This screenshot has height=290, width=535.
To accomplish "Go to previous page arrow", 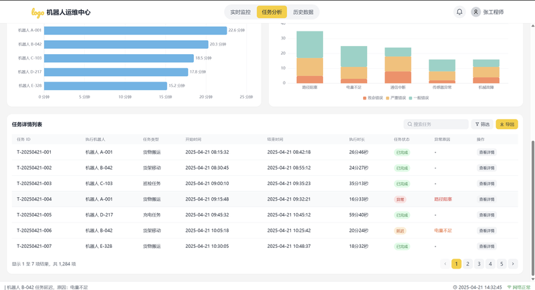I will click(x=445, y=264).
